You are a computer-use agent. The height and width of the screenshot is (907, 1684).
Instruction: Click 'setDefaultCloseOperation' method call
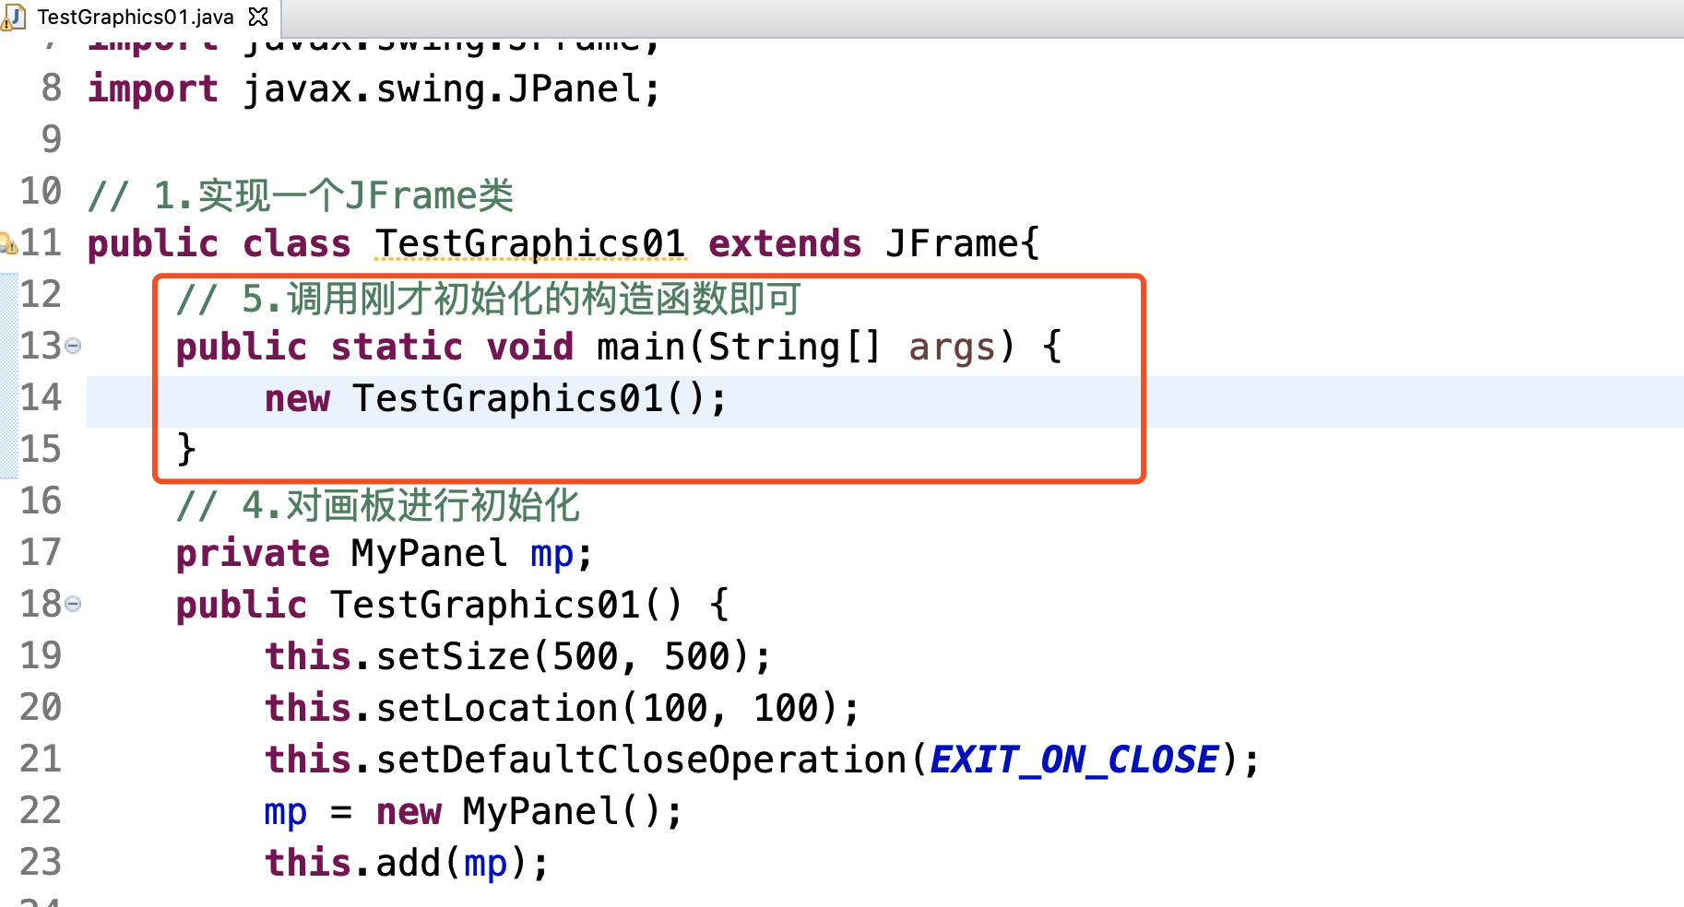click(x=641, y=760)
